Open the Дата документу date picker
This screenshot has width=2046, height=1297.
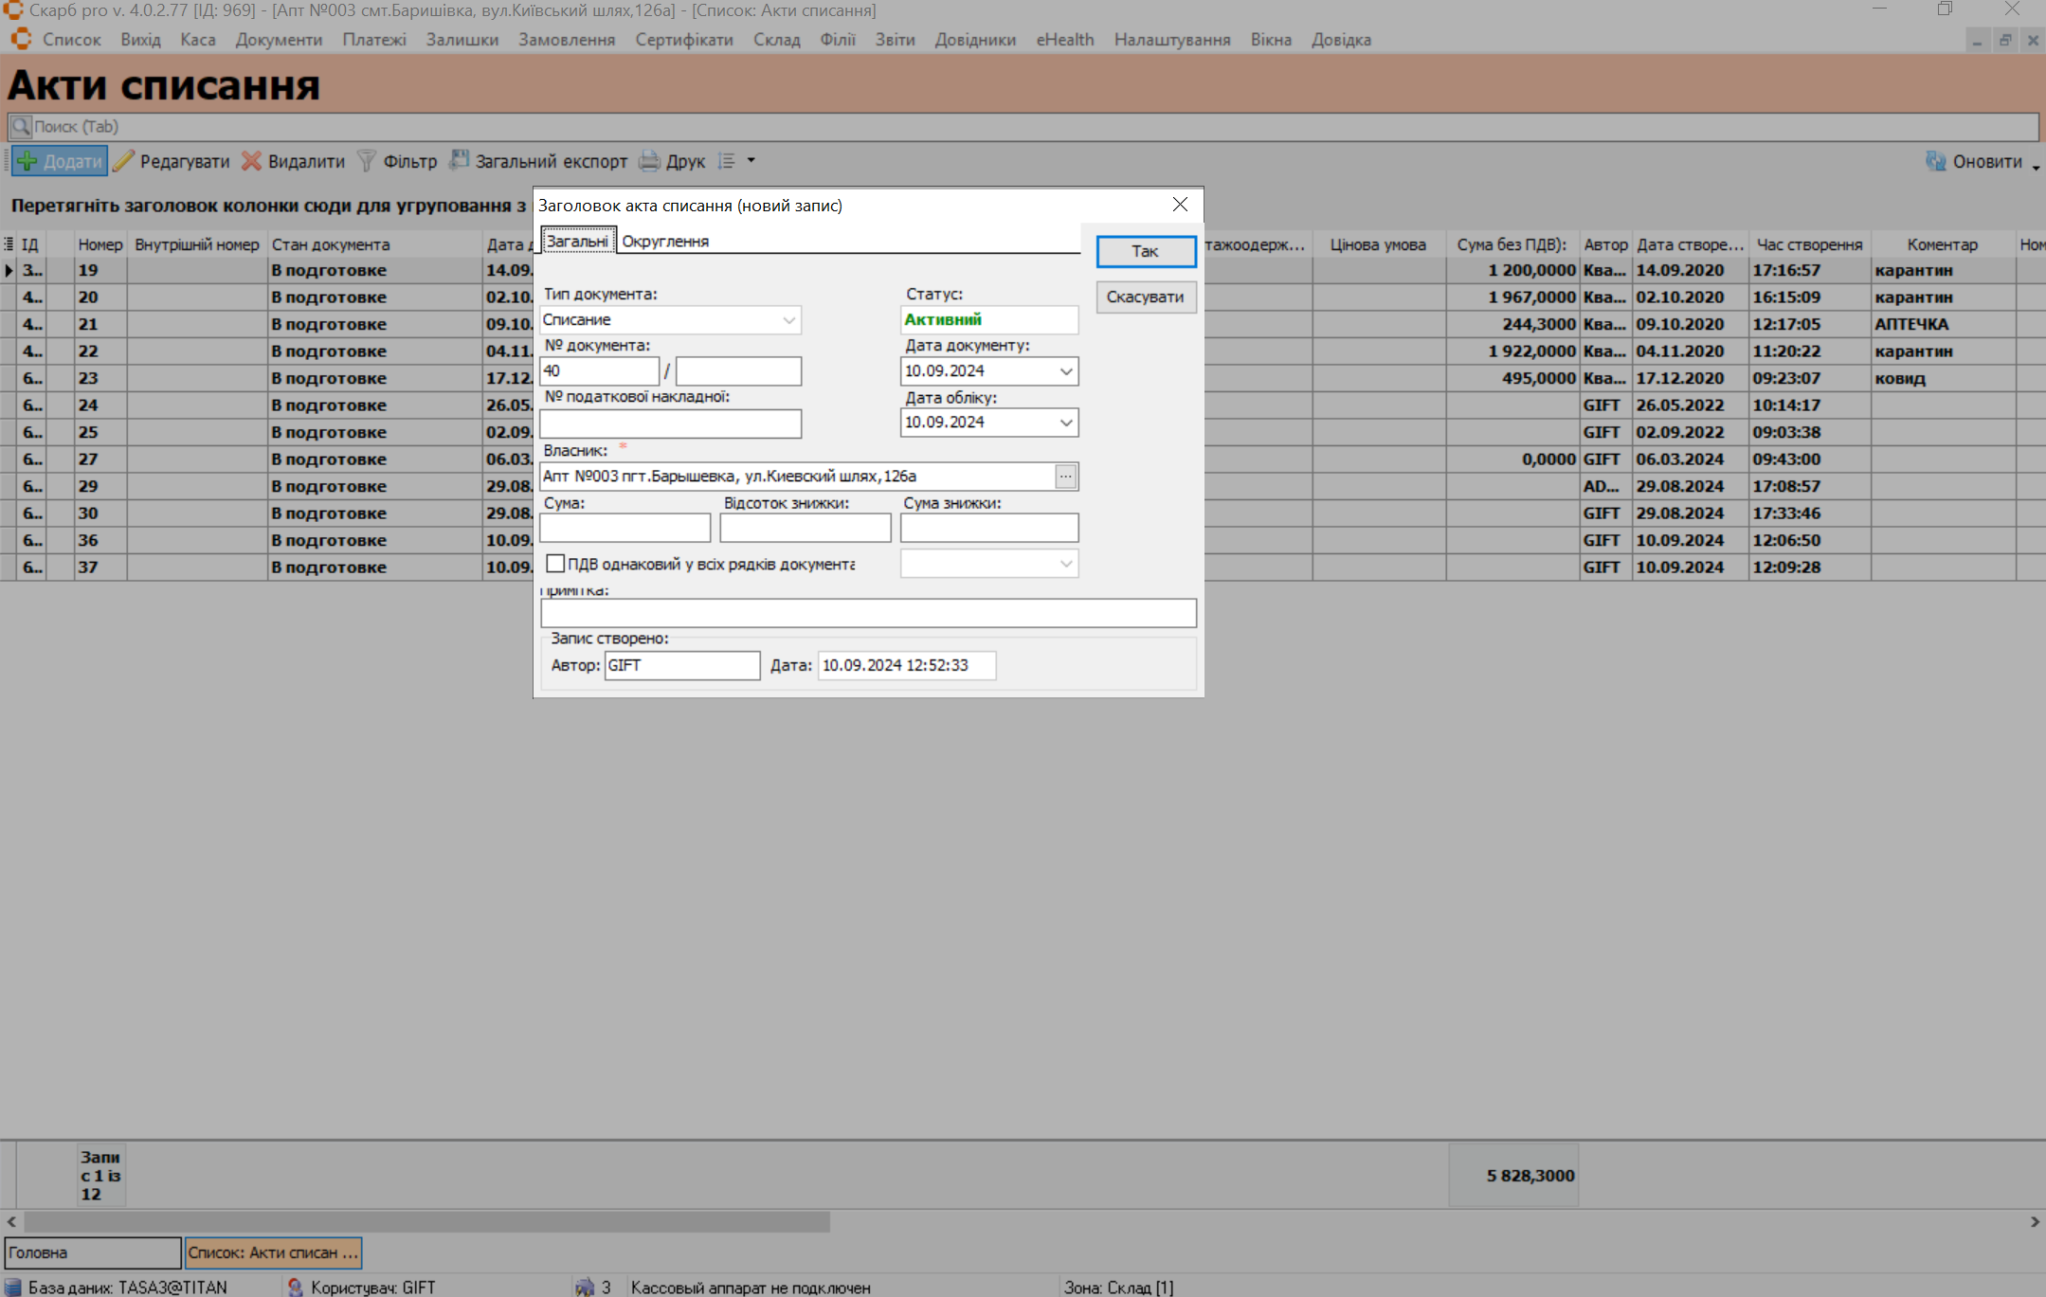coord(1066,371)
